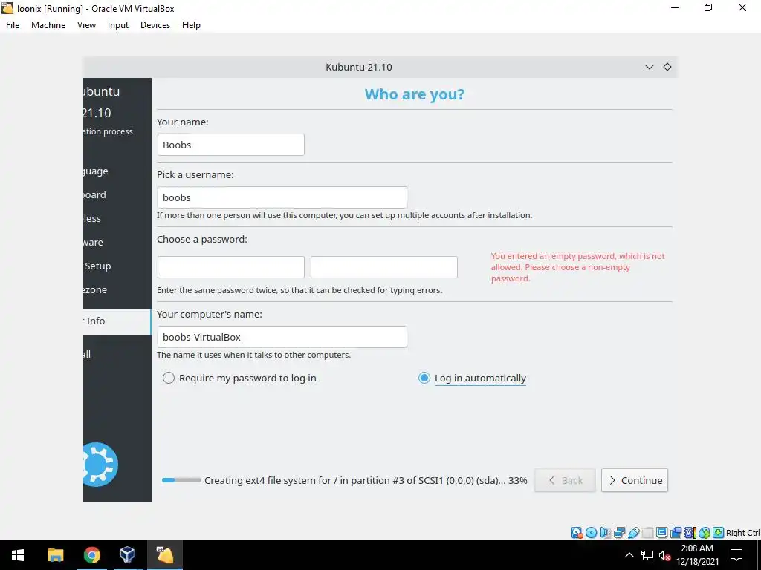This screenshot has width=761, height=570.
Task: Open the Help menu
Action: pos(191,25)
